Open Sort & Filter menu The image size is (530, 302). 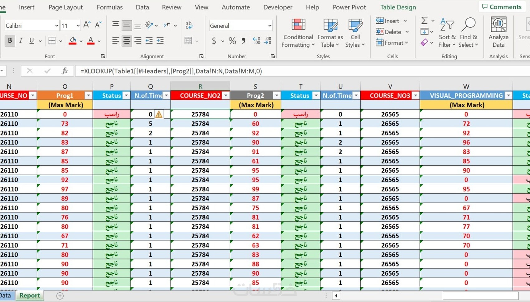[x=447, y=33]
